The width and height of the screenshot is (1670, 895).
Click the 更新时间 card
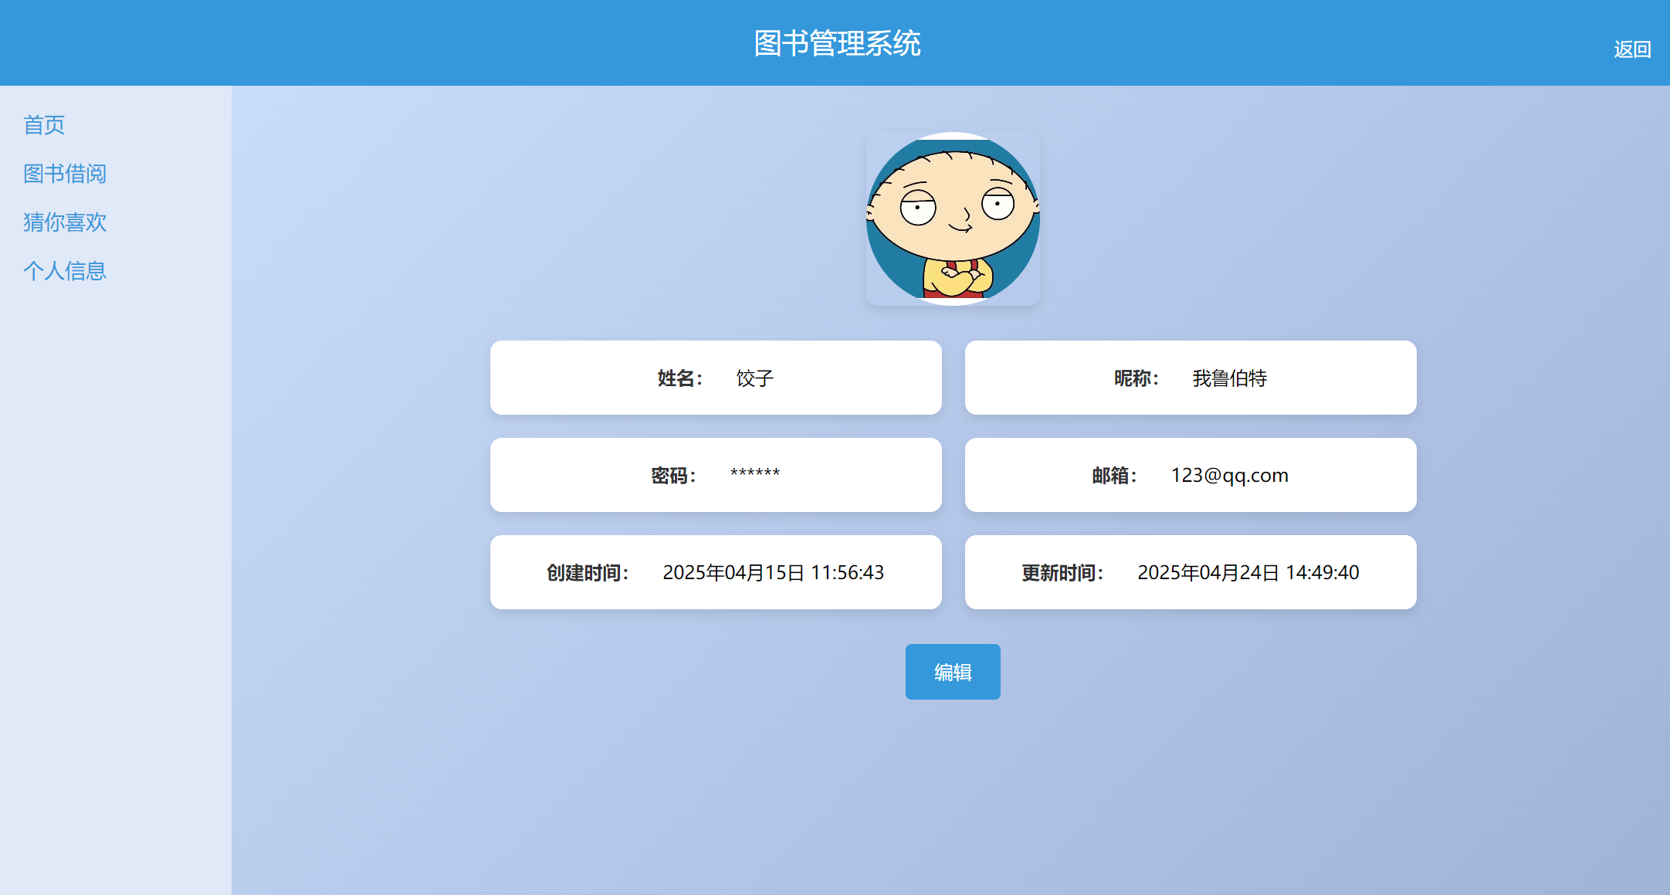1190,572
